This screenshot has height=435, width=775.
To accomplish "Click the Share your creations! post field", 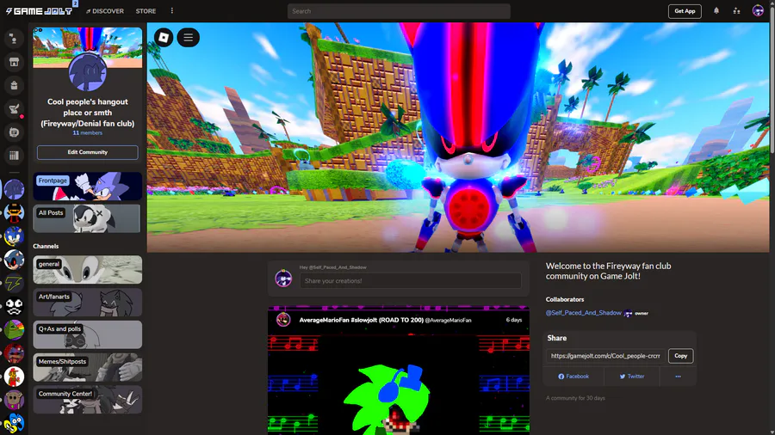I will 410,280.
